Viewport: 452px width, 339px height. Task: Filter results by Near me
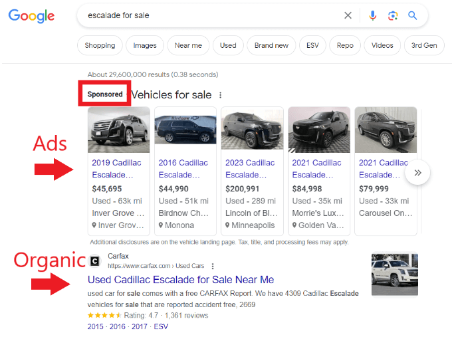pyautogui.click(x=188, y=45)
